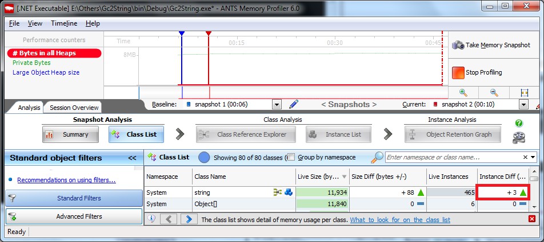Click the red current snapshot marker
The width and height of the screenshot is (544, 242).
tap(209, 33)
